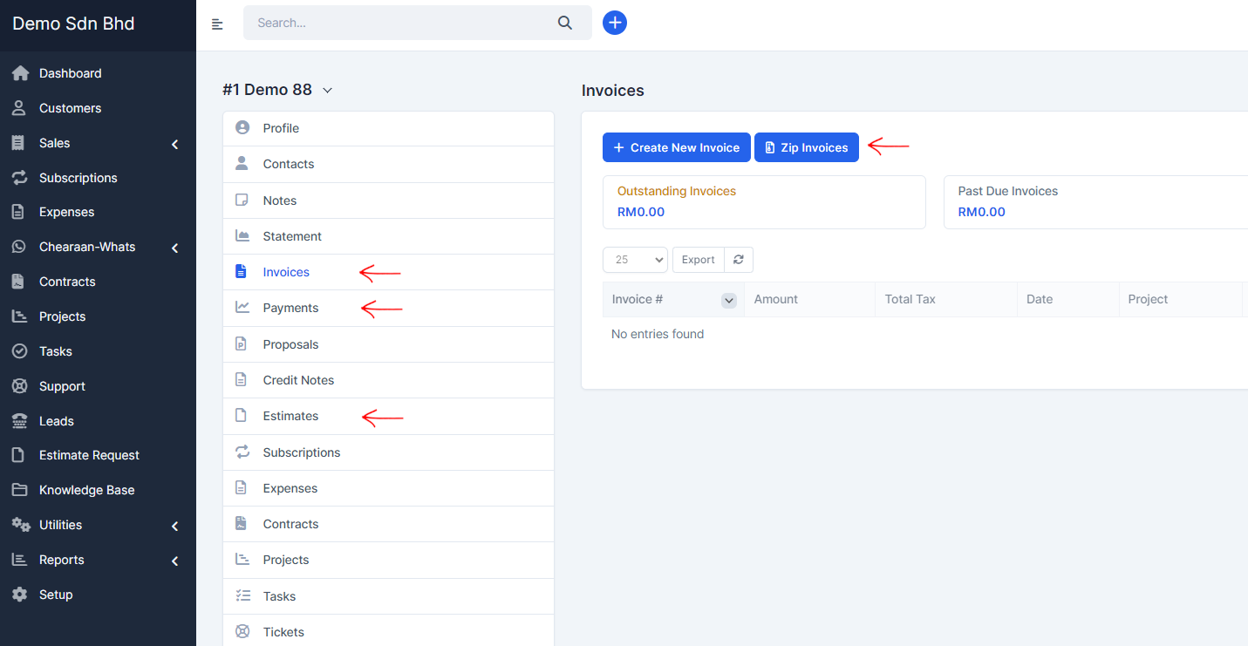Viewport: 1248px width, 646px height.
Task: Open Dashboard via the home icon
Action: click(19, 73)
